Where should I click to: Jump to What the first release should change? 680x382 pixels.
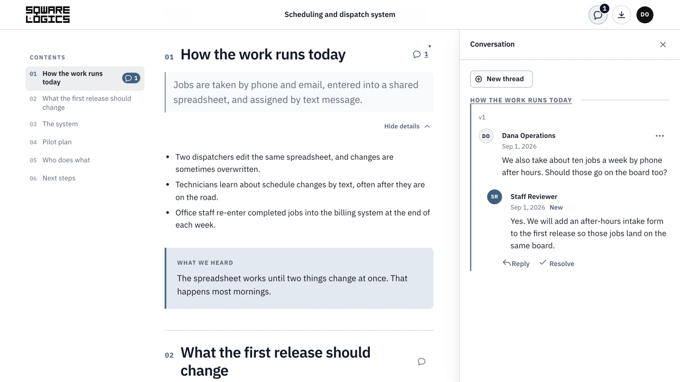85,103
